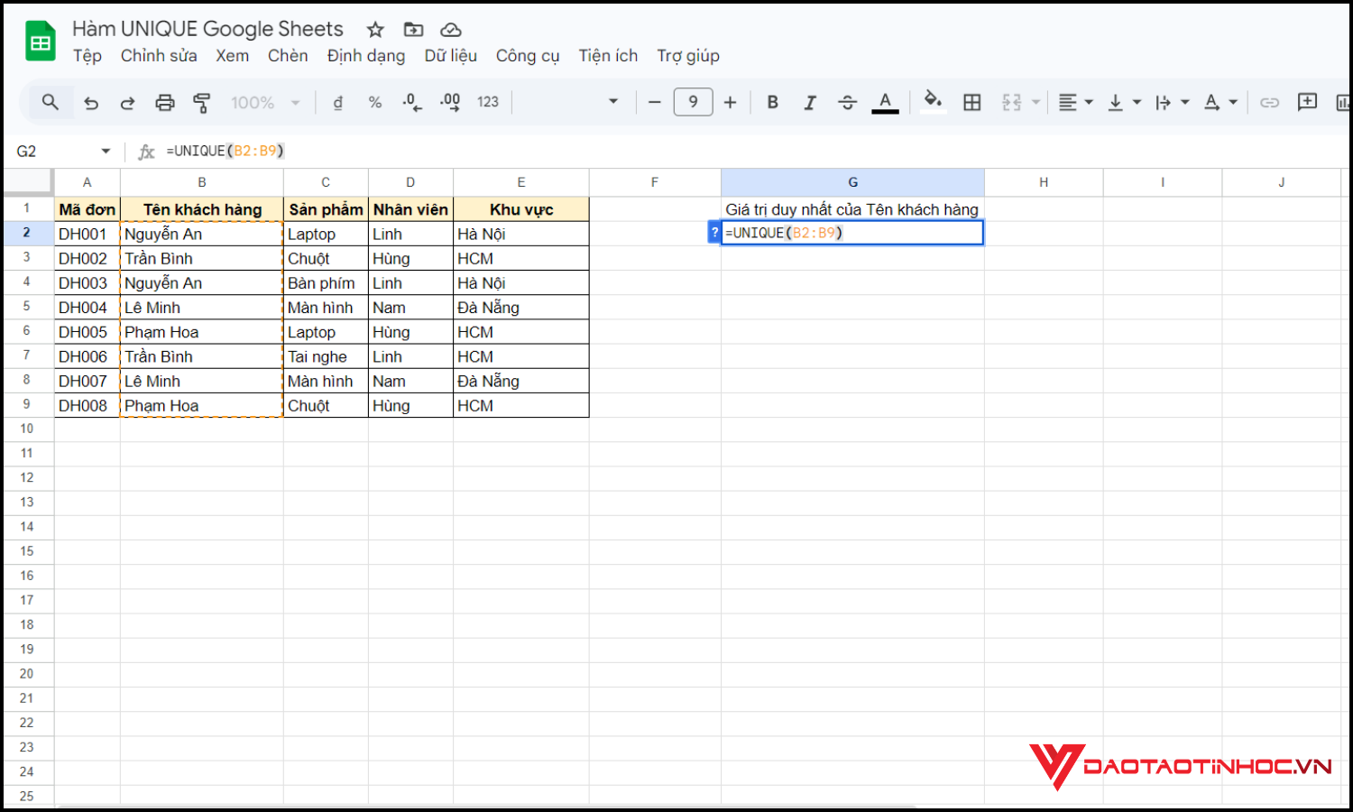Insert a link in the cell
1353x812 pixels.
[1269, 102]
